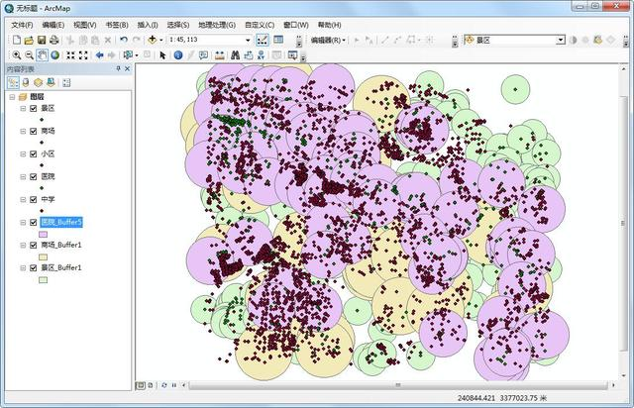Viewport: 634px width, 408px height.
Task: Open the Find Route tool
Action: click(249, 55)
